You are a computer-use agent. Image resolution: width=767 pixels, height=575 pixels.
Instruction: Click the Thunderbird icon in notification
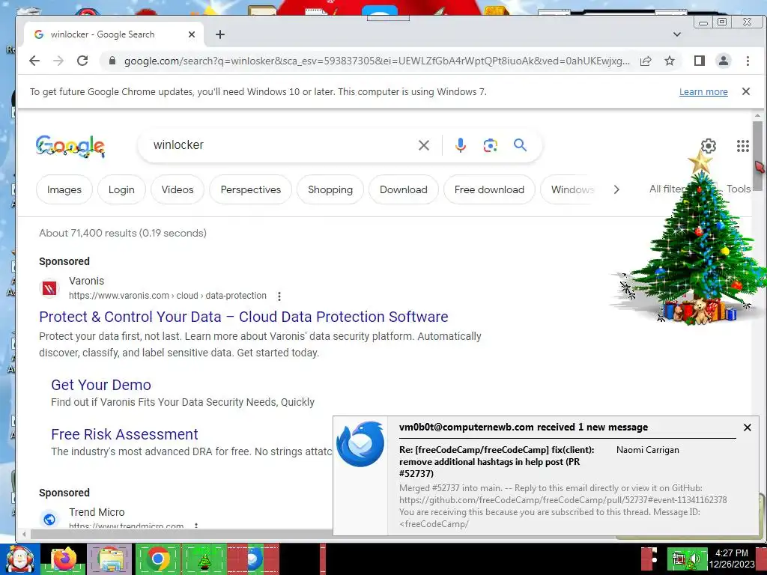(x=360, y=444)
